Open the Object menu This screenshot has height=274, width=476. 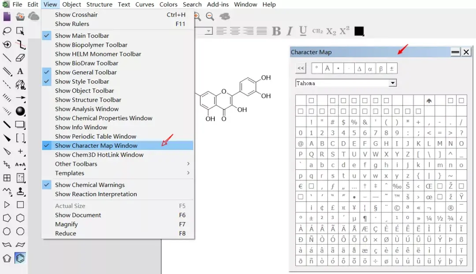pyautogui.click(x=71, y=4)
